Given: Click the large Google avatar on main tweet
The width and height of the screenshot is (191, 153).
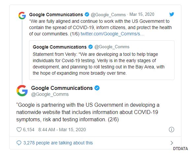Looking at the screenshot, I should coord(22,91).
